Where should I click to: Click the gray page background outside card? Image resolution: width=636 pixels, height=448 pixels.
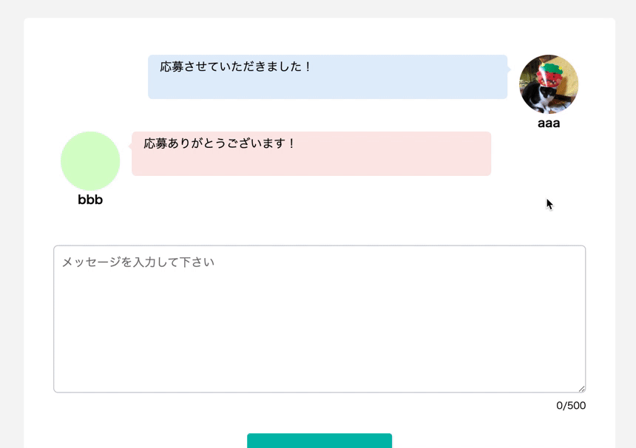(11, 222)
